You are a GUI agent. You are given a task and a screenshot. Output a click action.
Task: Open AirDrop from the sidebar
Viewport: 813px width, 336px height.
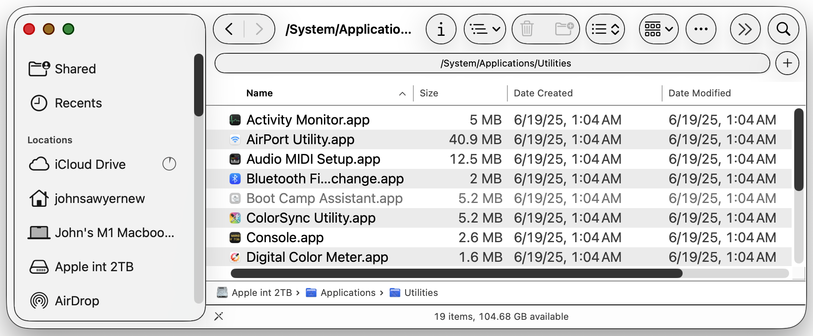coord(77,301)
